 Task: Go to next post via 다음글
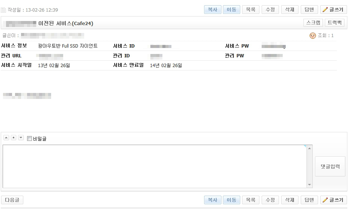coord(12,200)
